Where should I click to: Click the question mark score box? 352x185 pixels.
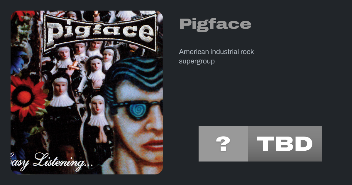(223, 144)
